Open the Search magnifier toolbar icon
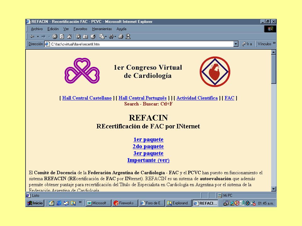 [x=78, y=36]
